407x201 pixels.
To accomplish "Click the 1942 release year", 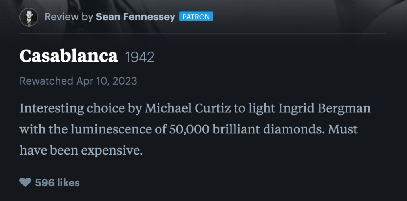I will pyautogui.click(x=140, y=58).
